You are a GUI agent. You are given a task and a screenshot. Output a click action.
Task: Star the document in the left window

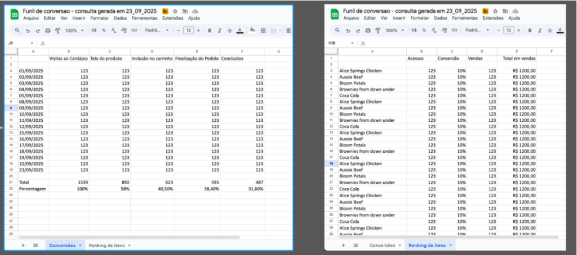pos(175,11)
